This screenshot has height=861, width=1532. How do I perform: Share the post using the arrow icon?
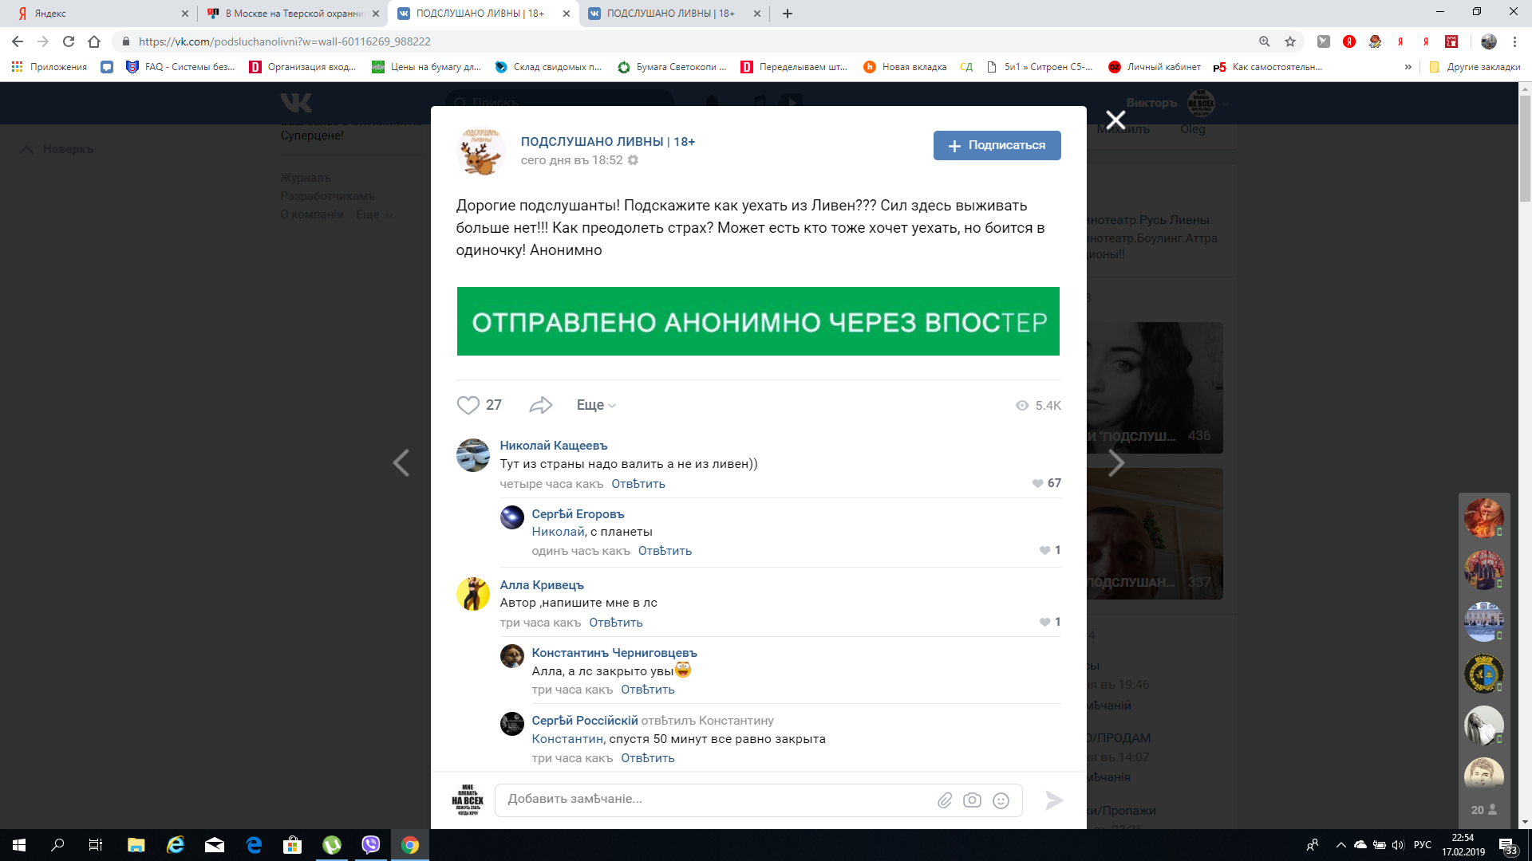541,405
